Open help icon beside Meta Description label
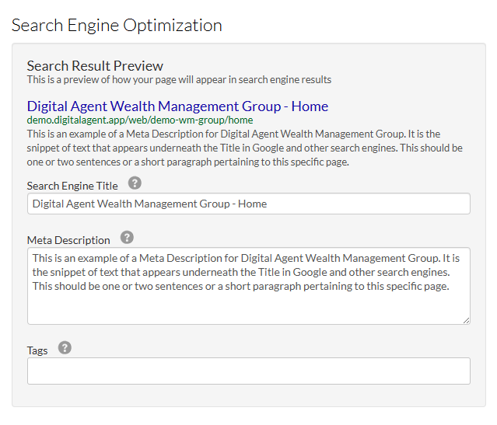497x425 pixels. tap(127, 238)
